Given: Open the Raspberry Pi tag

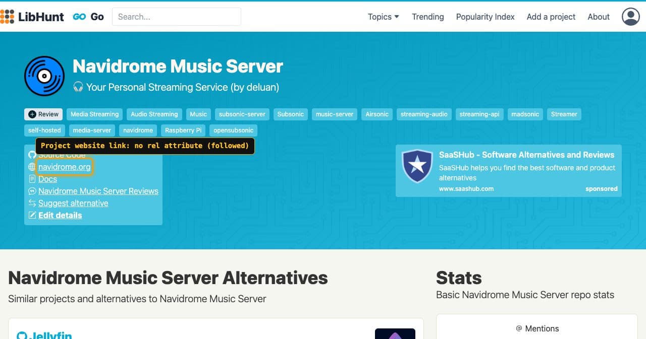Looking at the screenshot, I should click(x=183, y=130).
